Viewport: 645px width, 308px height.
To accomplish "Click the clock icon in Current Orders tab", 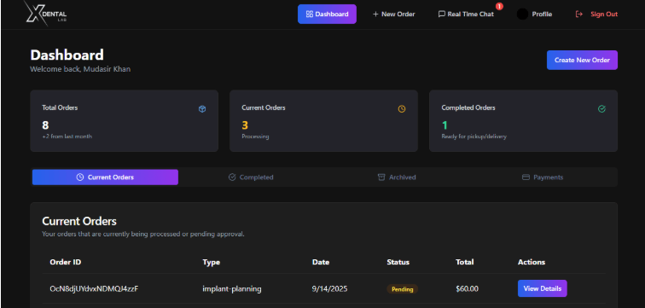I will coord(80,177).
